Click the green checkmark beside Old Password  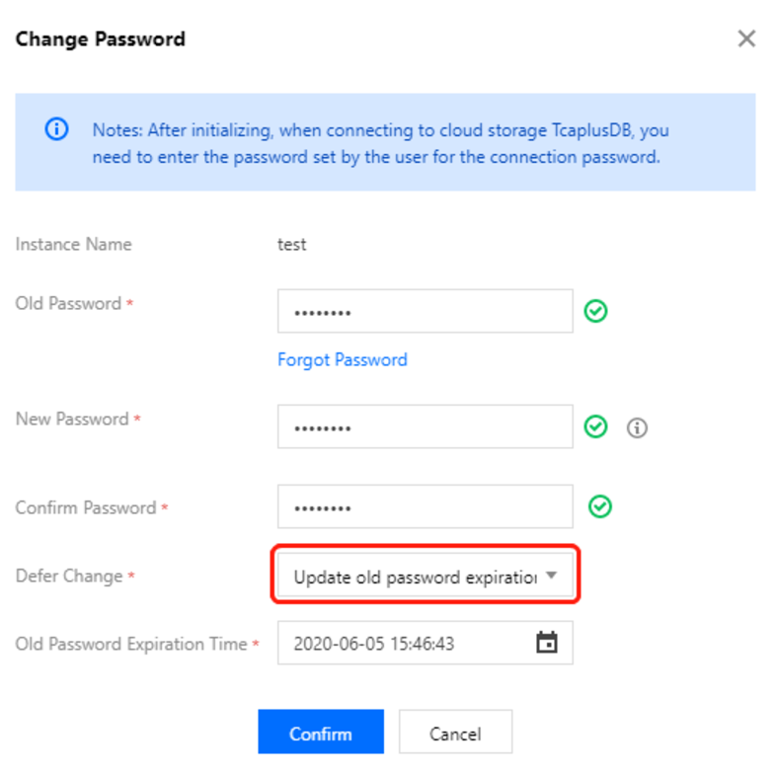[595, 311]
